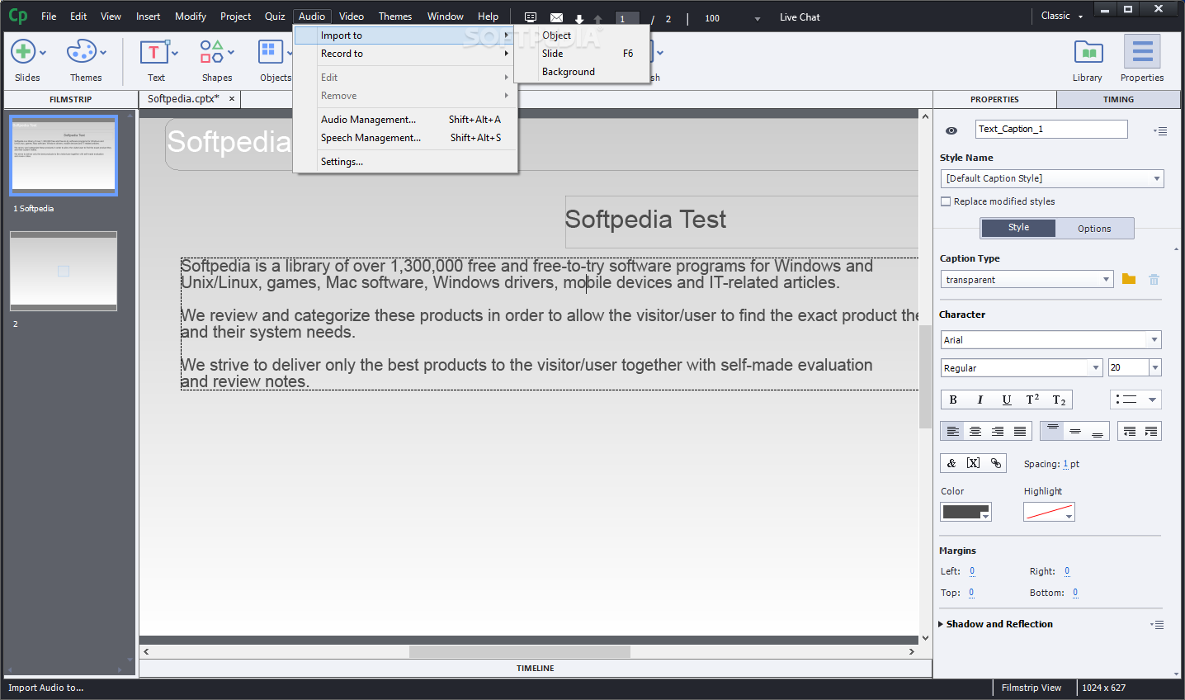Open the Regular font style dropdown

1022,368
